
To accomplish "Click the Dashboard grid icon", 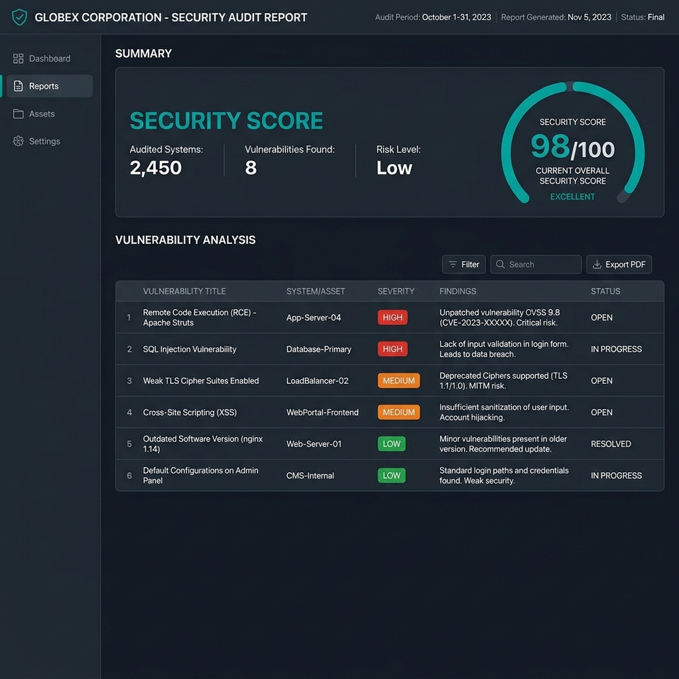I will 18,58.
